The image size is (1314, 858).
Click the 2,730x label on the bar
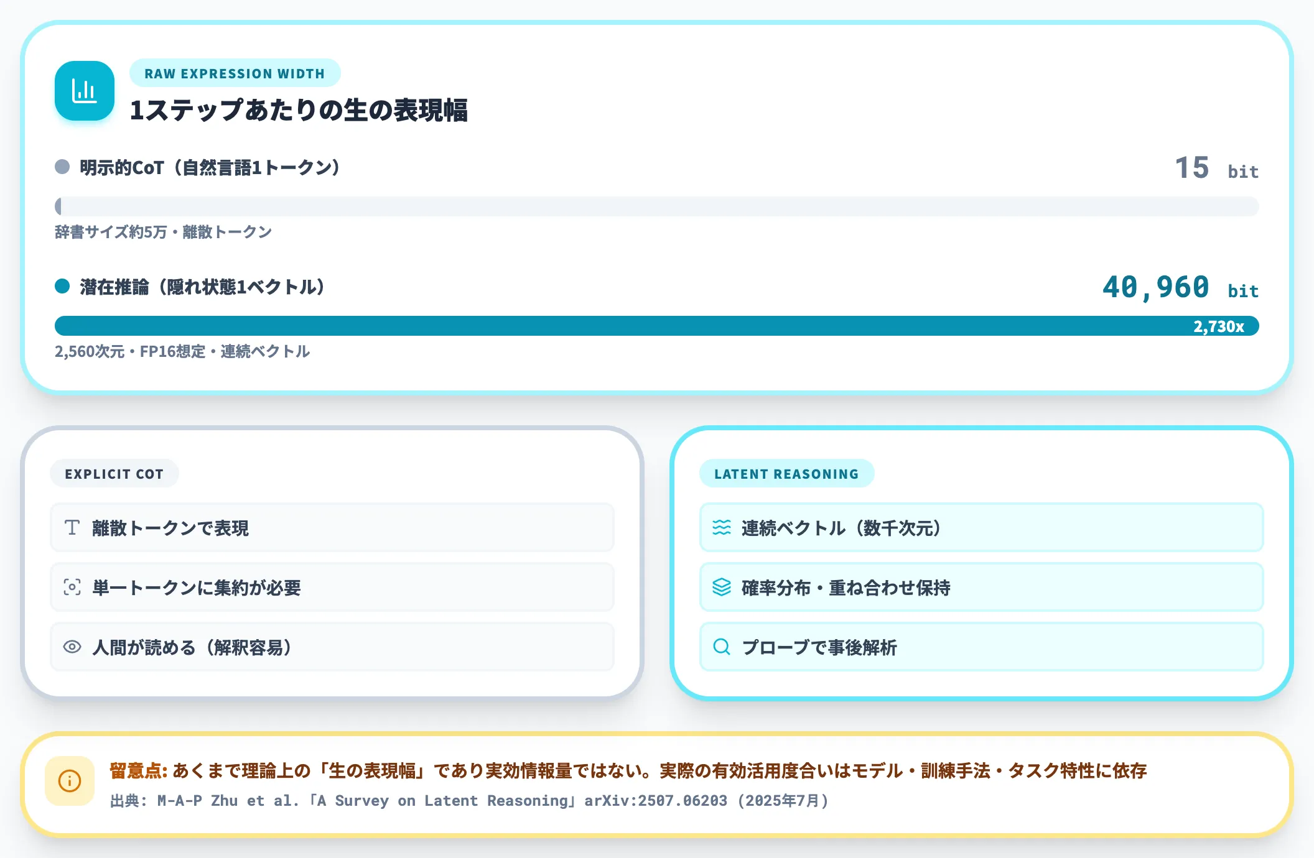point(1219,326)
